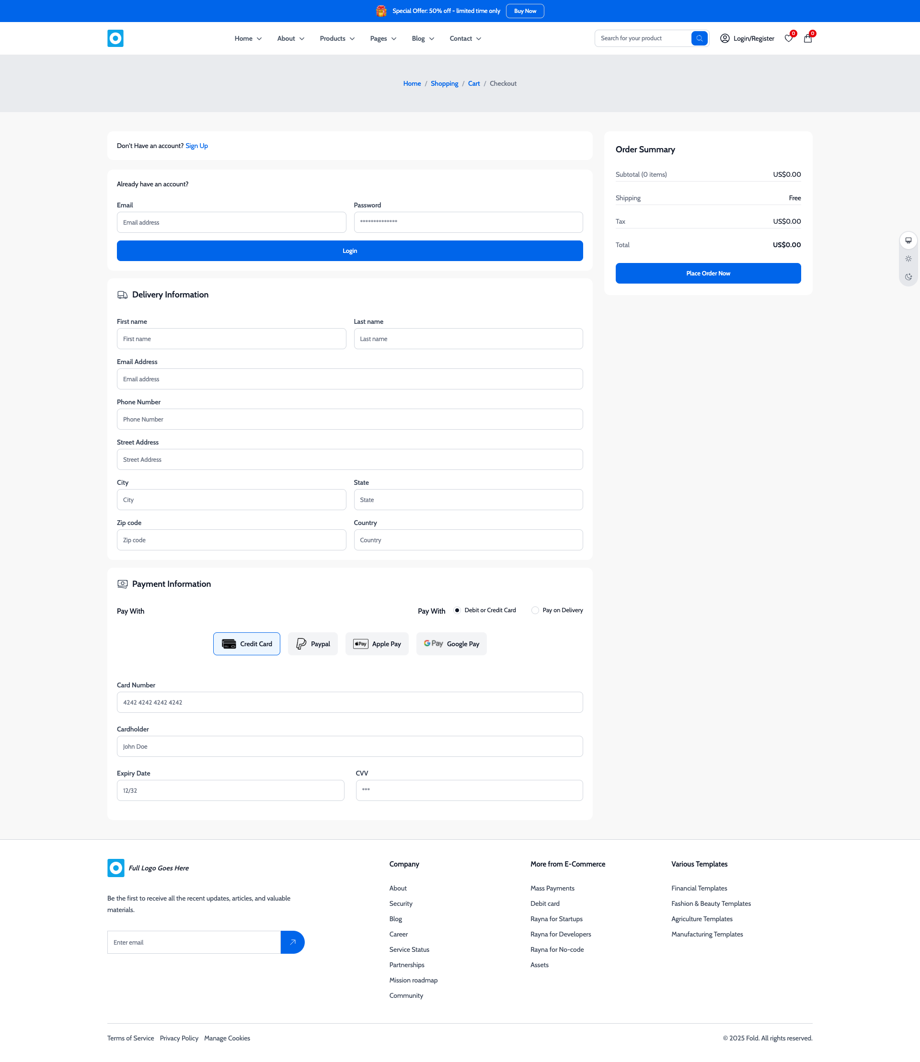Choose Paypal payment method
Viewport: 920px width, 1062px height.
pyautogui.click(x=312, y=644)
